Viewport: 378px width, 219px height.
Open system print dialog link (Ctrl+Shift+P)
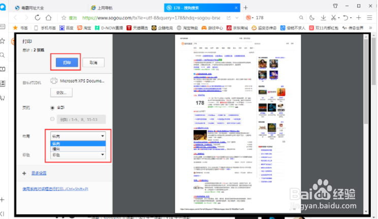[x=55, y=189]
